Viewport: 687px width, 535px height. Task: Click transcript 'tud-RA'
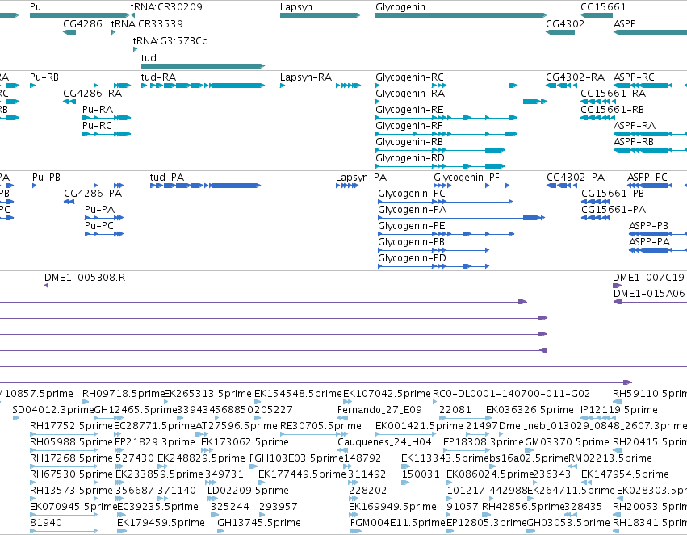click(x=158, y=77)
